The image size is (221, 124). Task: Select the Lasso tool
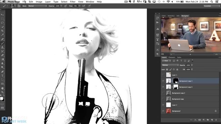[2, 23]
